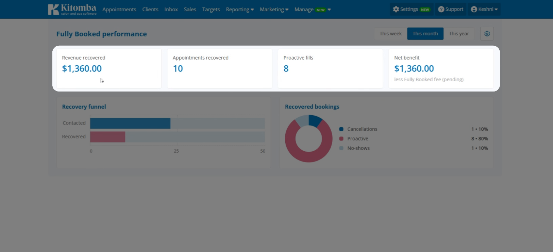553x252 pixels.
Task: Switch to This week view
Action: (x=390, y=34)
